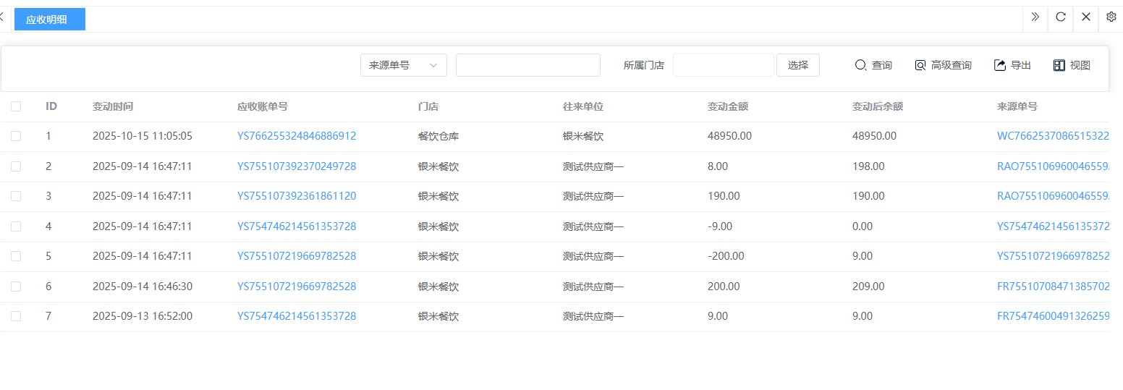Check the checkbox for row ID 1

click(x=16, y=136)
